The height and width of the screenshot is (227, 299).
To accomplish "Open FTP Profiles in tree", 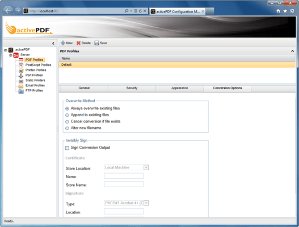I will [x=34, y=91].
